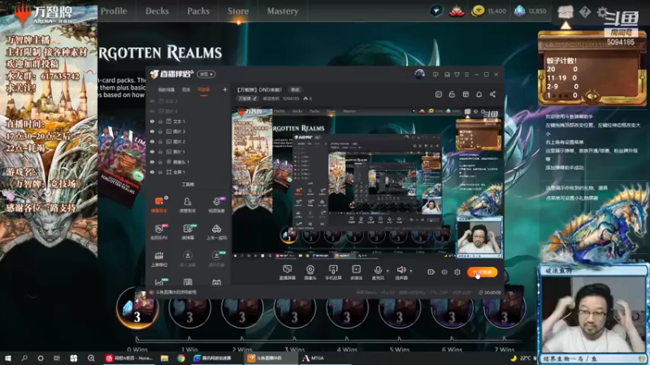Select the 3 Wins reward circle
Viewport: 650px width, 365px height.
[294, 308]
